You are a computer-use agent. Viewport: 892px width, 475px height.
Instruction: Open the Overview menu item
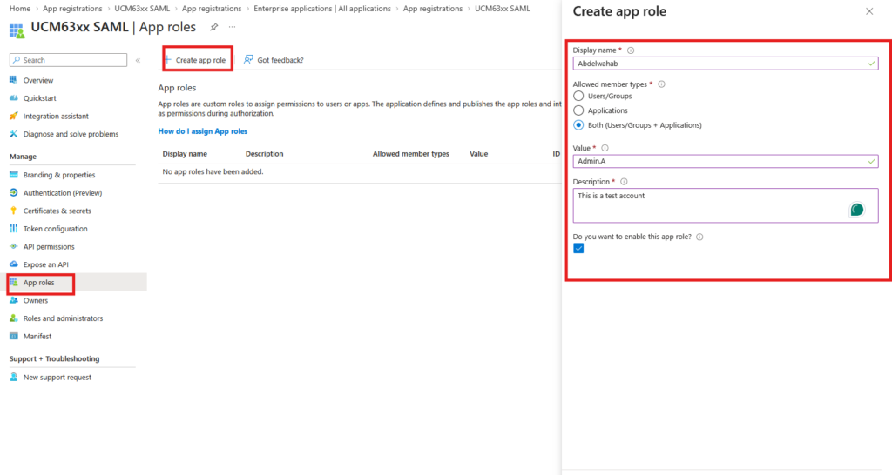(38, 80)
